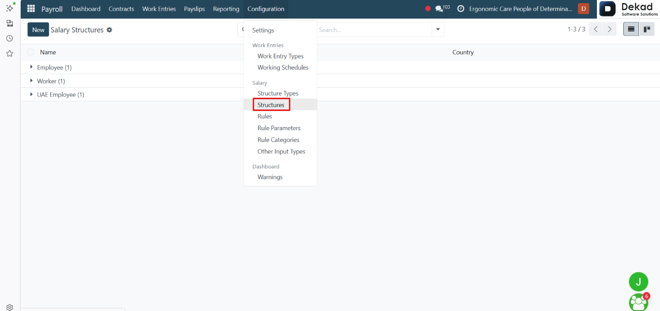660x311 pixels.
Task: Open the clock activities icon in top bar
Action: point(460,9)
